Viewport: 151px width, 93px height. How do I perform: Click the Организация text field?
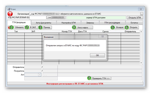(x=85, y=14)
